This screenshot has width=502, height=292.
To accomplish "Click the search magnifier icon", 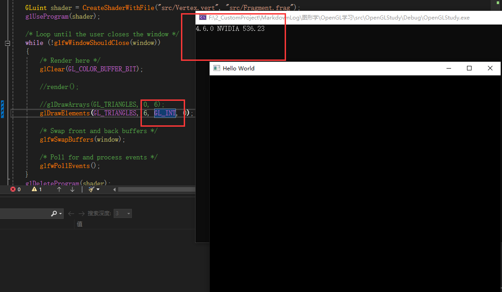I will tap(54, 213).
